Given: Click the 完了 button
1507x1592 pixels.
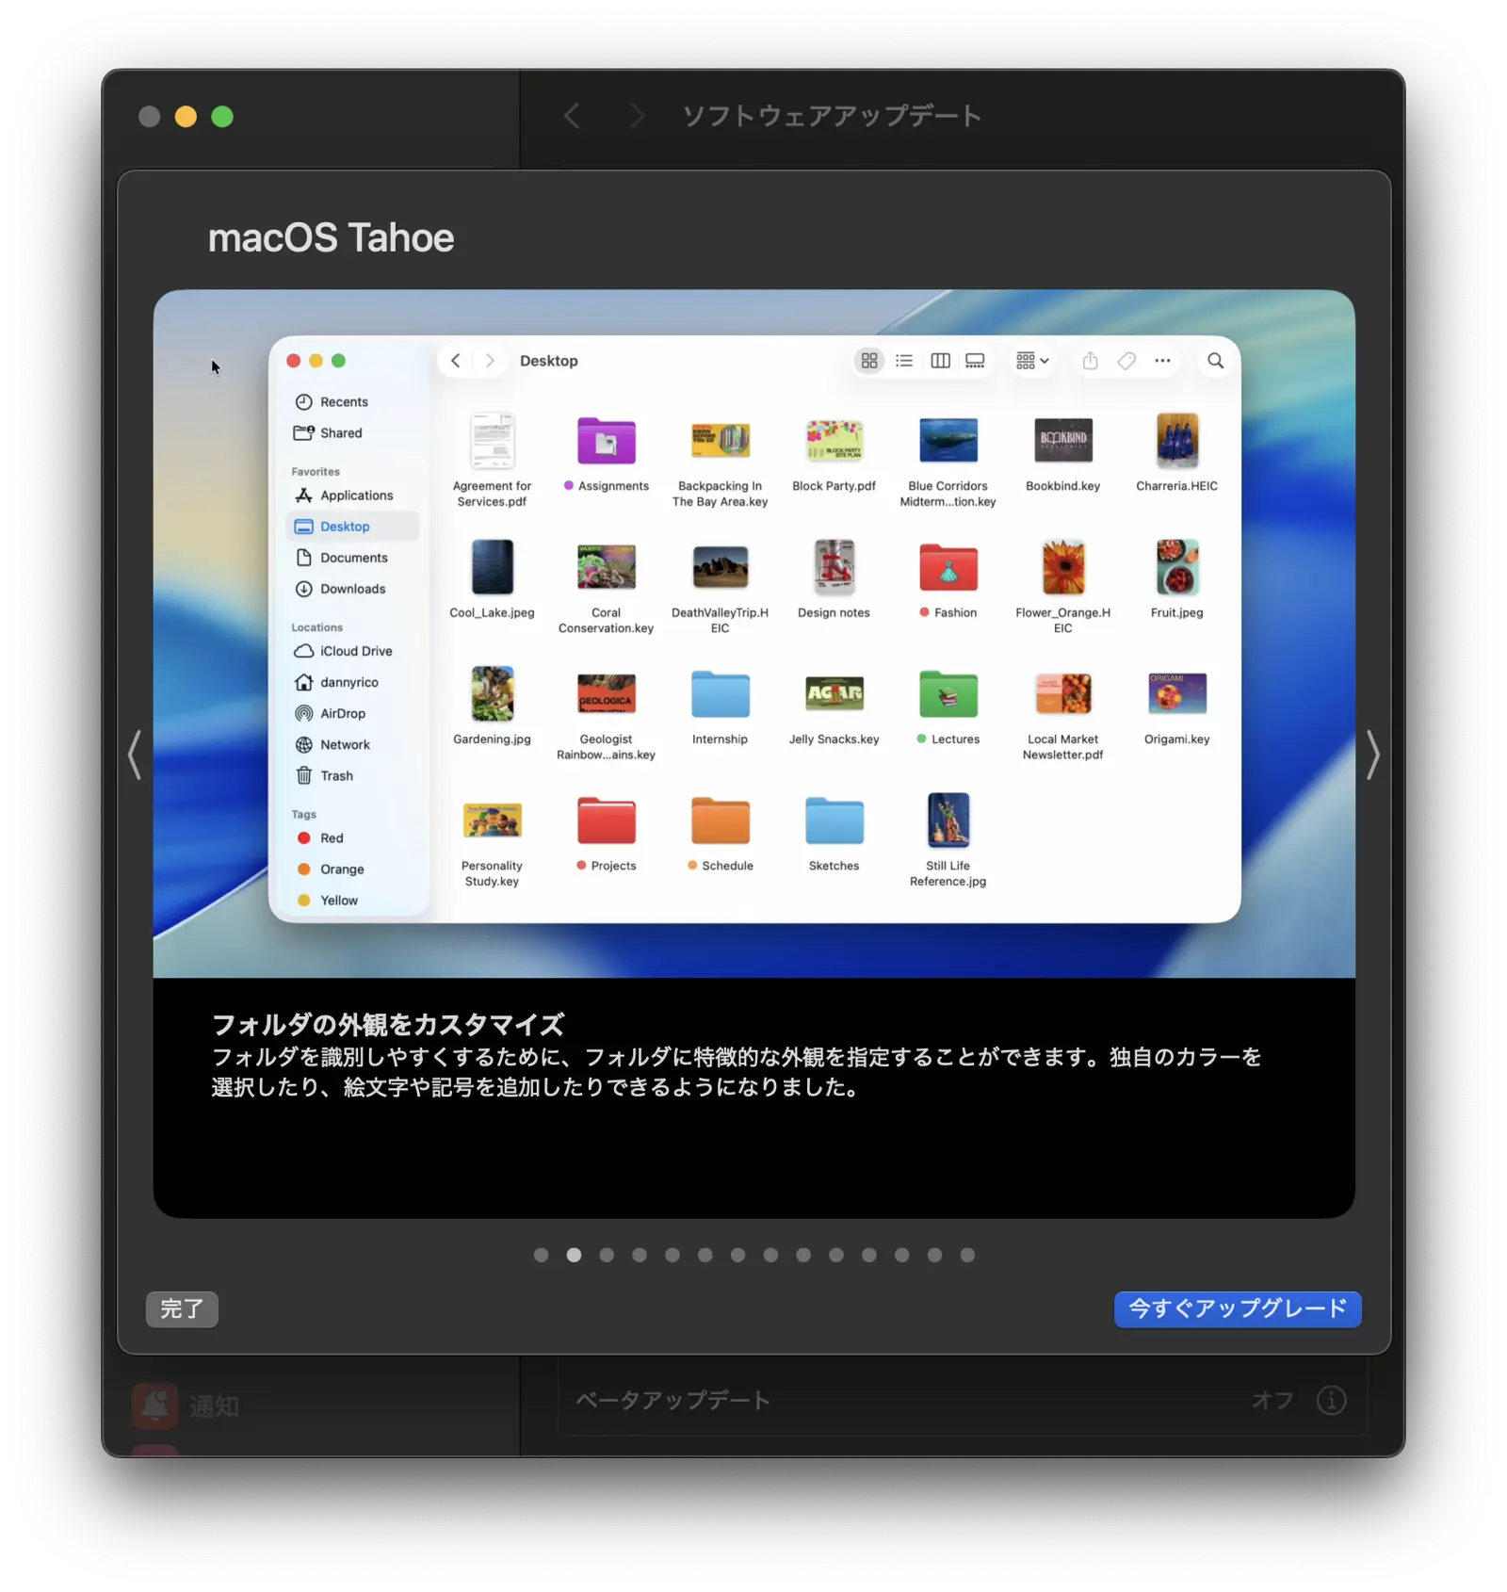Looking at the screenshot, I should (x=182, y=1308).
